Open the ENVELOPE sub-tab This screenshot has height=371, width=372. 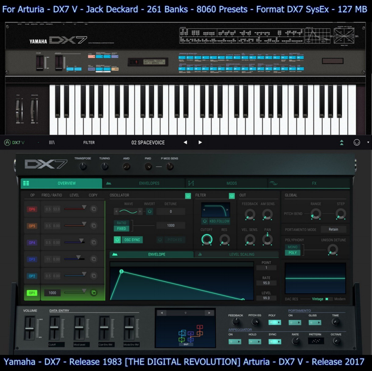[x=151, y=254]
